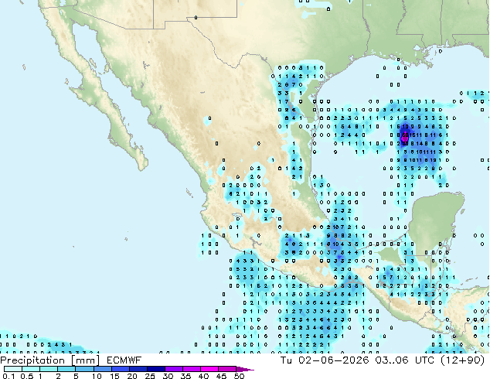Select the legend swatch between 45 and 50
The width and height of the screenshot is (490, 379).
tap(227, 369)
